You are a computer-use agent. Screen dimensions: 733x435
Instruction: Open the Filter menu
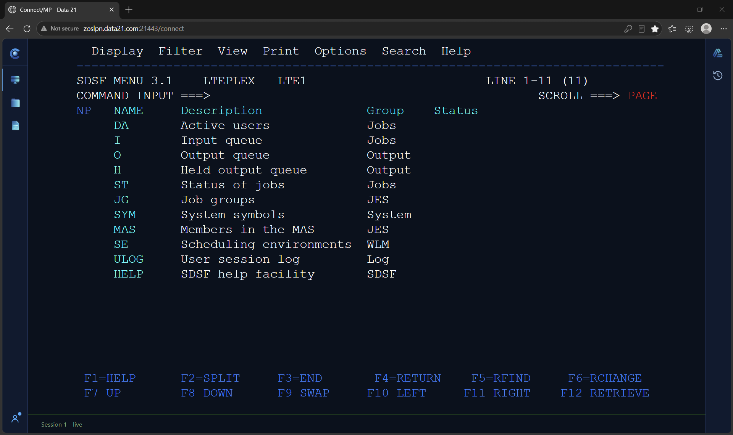click(181, 51)
